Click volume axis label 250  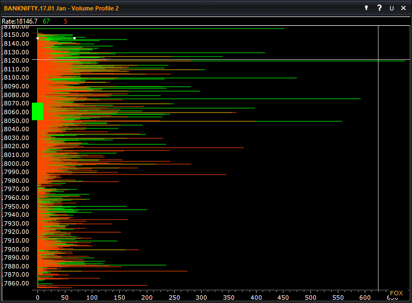pos(174,298)
